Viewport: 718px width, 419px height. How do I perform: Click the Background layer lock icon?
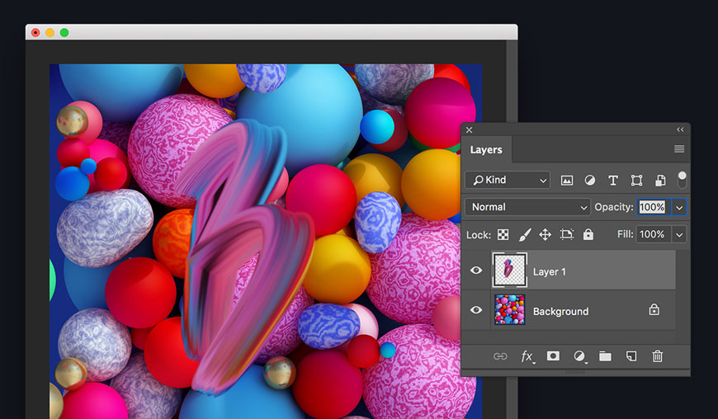[654, 309]
